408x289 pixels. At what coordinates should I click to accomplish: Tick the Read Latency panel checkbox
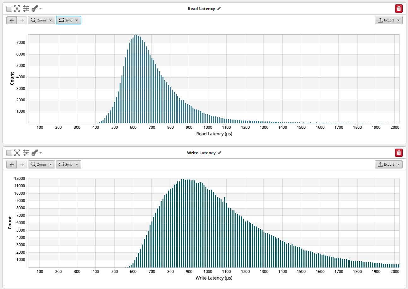tap(9, 9)
